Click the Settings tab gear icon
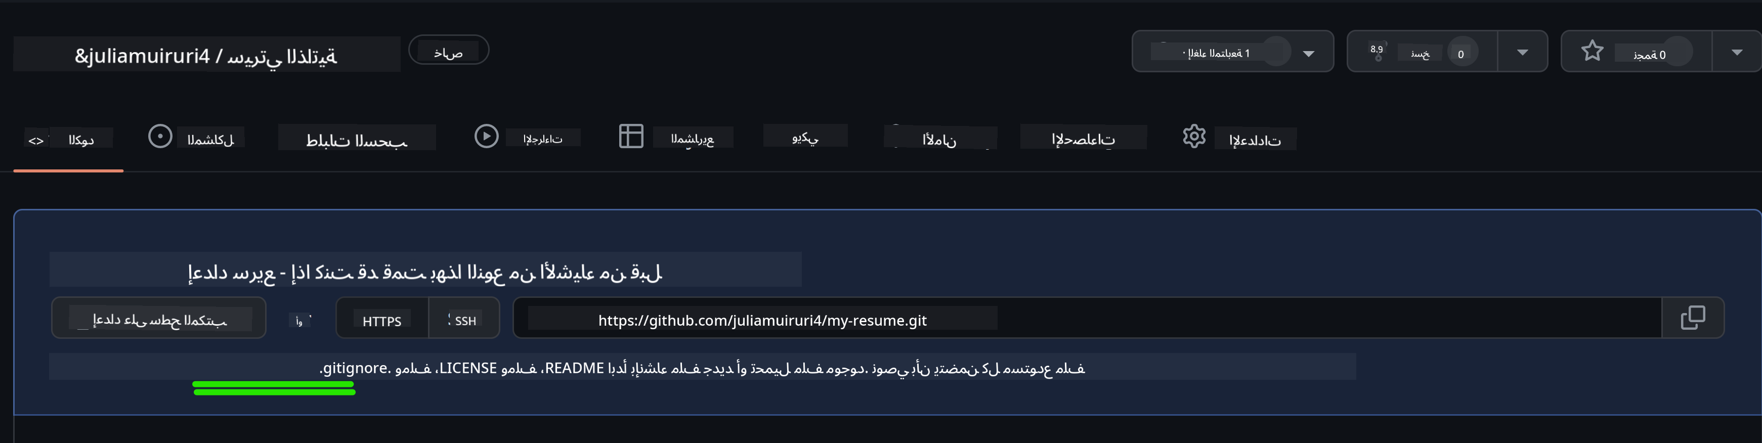The height and width of the screenshot is (443, 1762). (x=1193, y=136)
